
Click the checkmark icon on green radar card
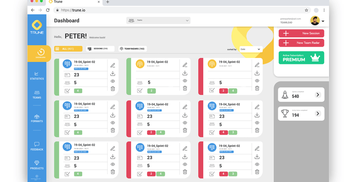point(140,91)
